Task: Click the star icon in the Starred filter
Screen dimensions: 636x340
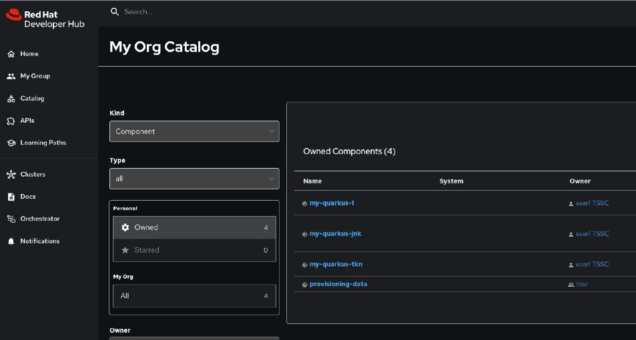Action: tap(125, 250)
